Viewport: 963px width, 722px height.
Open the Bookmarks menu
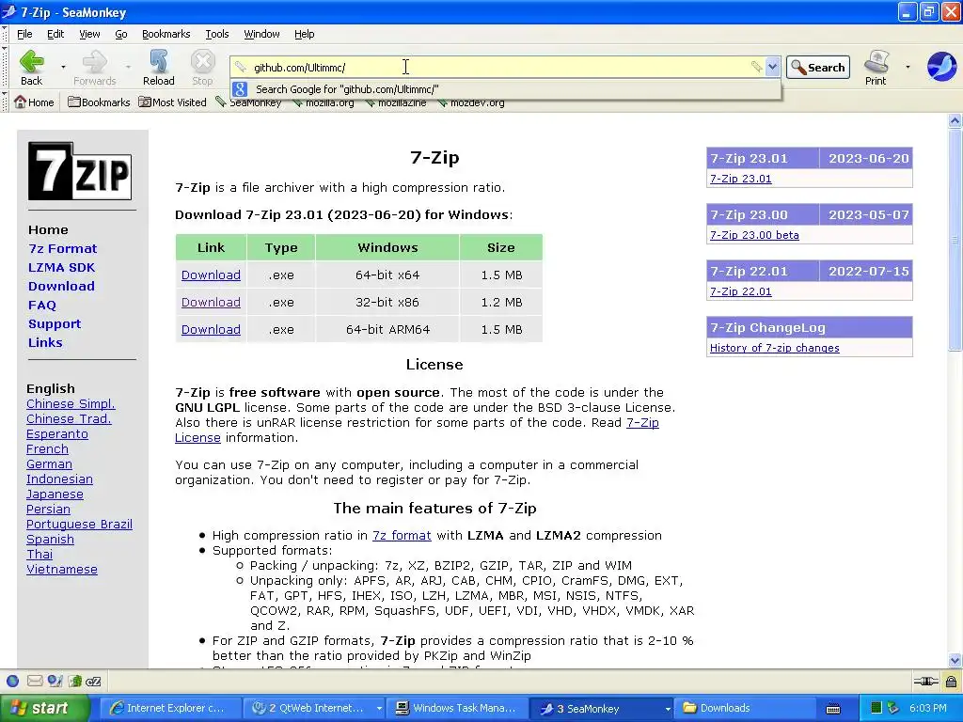pos(166,34)
